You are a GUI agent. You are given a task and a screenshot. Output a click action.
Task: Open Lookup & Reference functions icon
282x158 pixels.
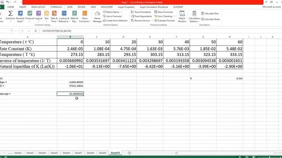point(64,14)
